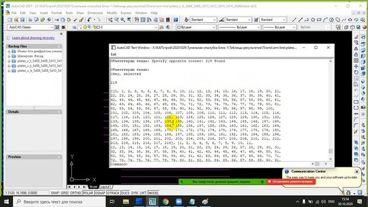368x207 pixels.
Task: Click the Plot printer icon
Action: pos(30,20)
